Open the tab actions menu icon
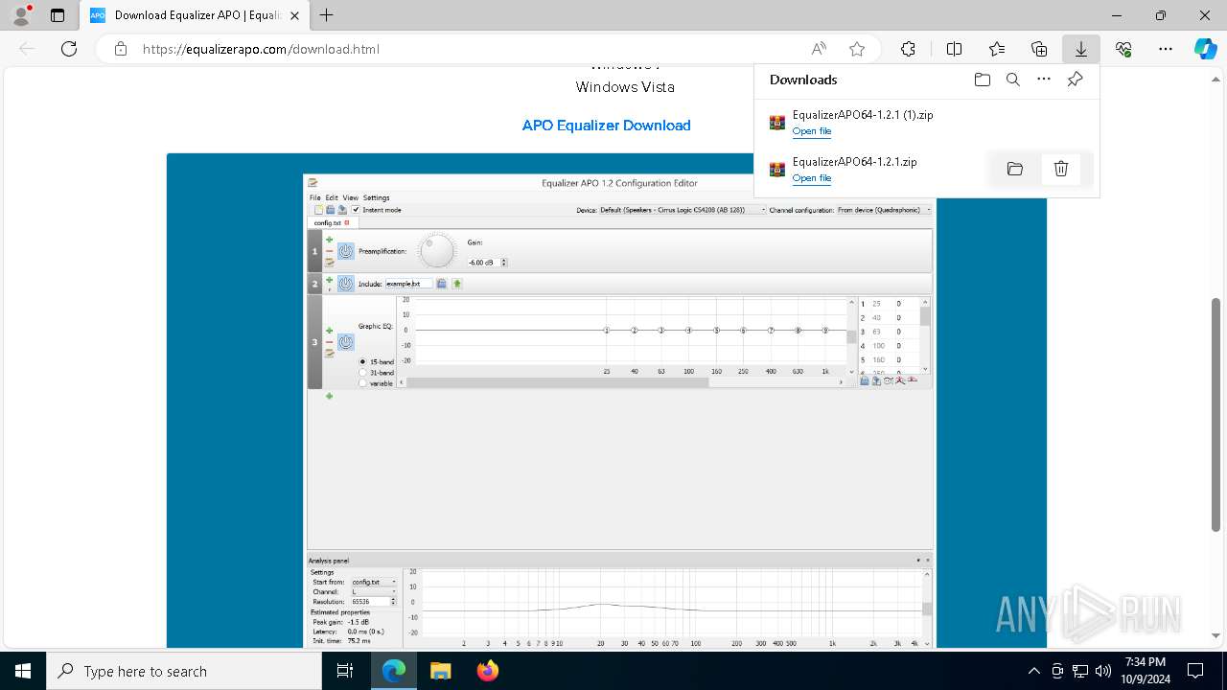 (58, 15)
